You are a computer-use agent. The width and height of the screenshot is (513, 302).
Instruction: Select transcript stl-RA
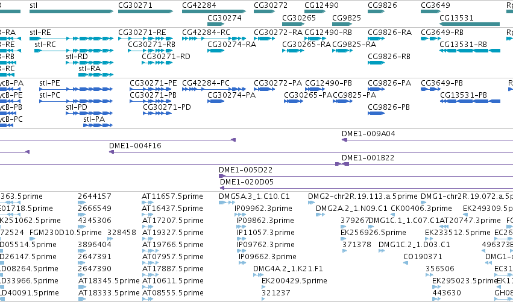[x=96, y=75]
